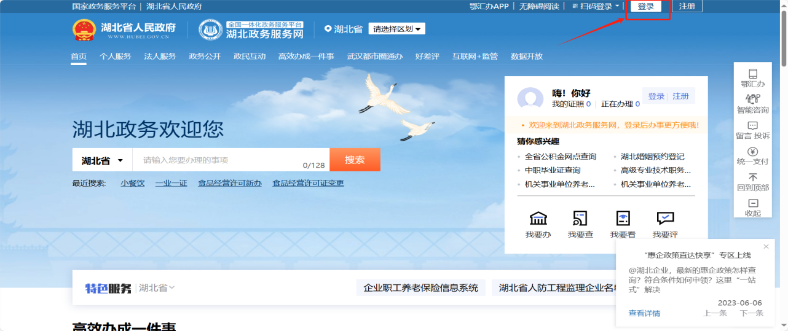Open 中职毕业证查询 suggestion
Screen dimensions: 788x331
(553, 170)
